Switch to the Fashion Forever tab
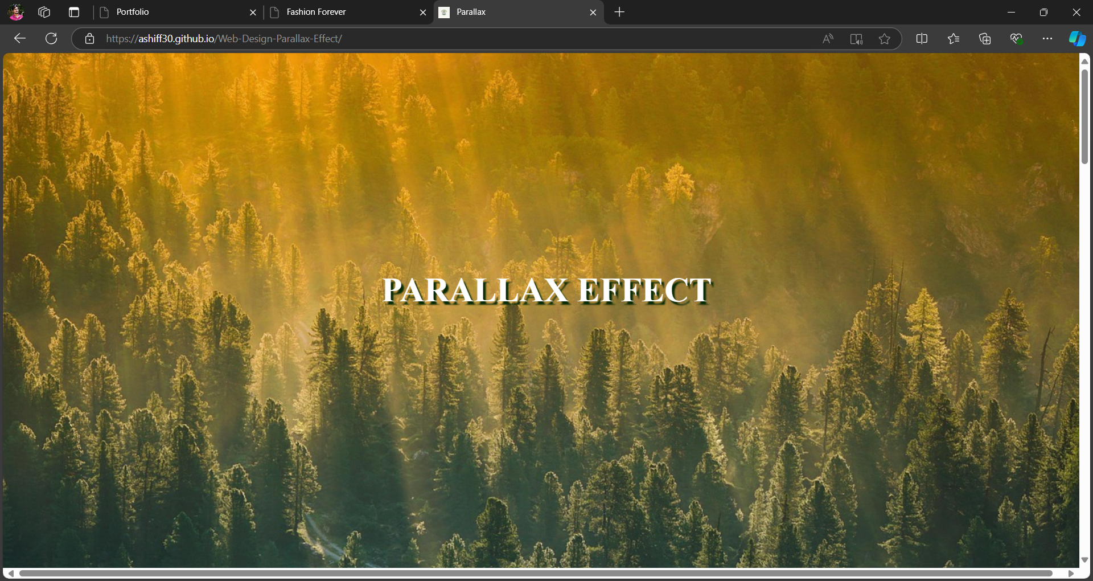This screenshot has width=1093, height=581. point(342,12)
